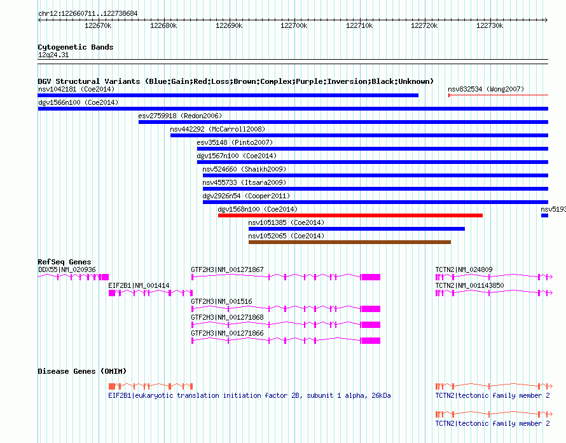This screenshot has width=566, height=443.
Task: Click the dgv2926n54 (Cooper2011) label
Action: pyautogui.click(x=246, y=196)
